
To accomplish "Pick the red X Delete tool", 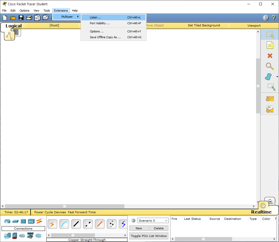I will coord(270,56).
